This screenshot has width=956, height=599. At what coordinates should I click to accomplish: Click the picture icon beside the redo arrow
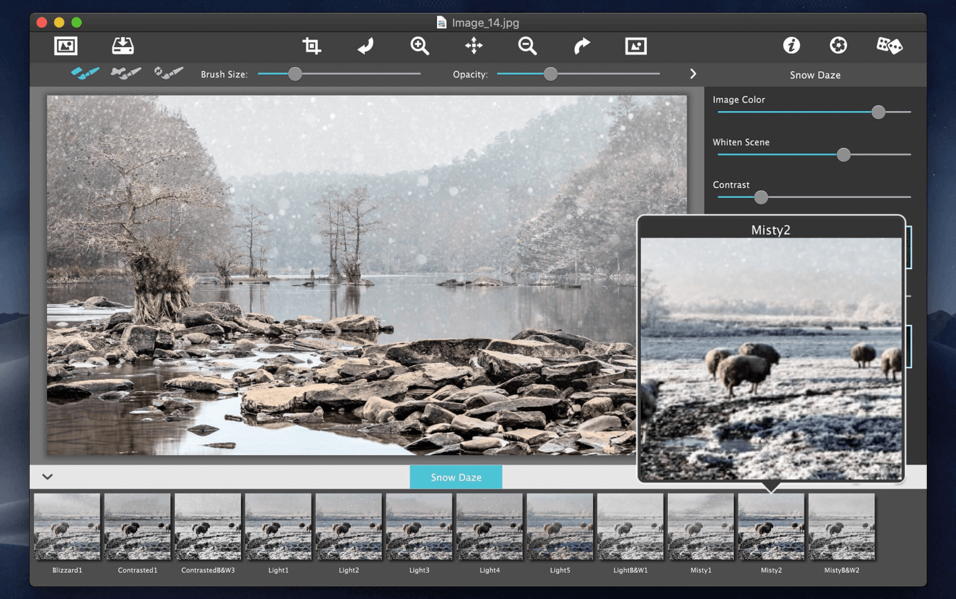point(636,46)
